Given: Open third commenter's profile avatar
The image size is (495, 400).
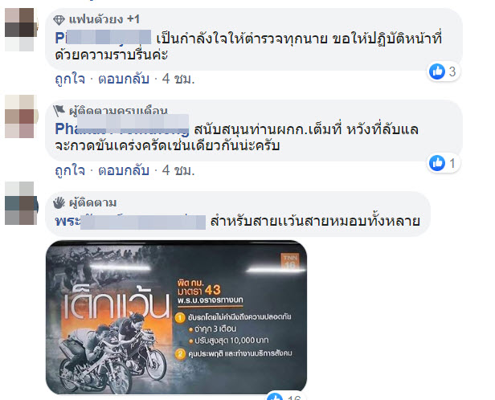Looking at the screenshot, I should [19, 203].
